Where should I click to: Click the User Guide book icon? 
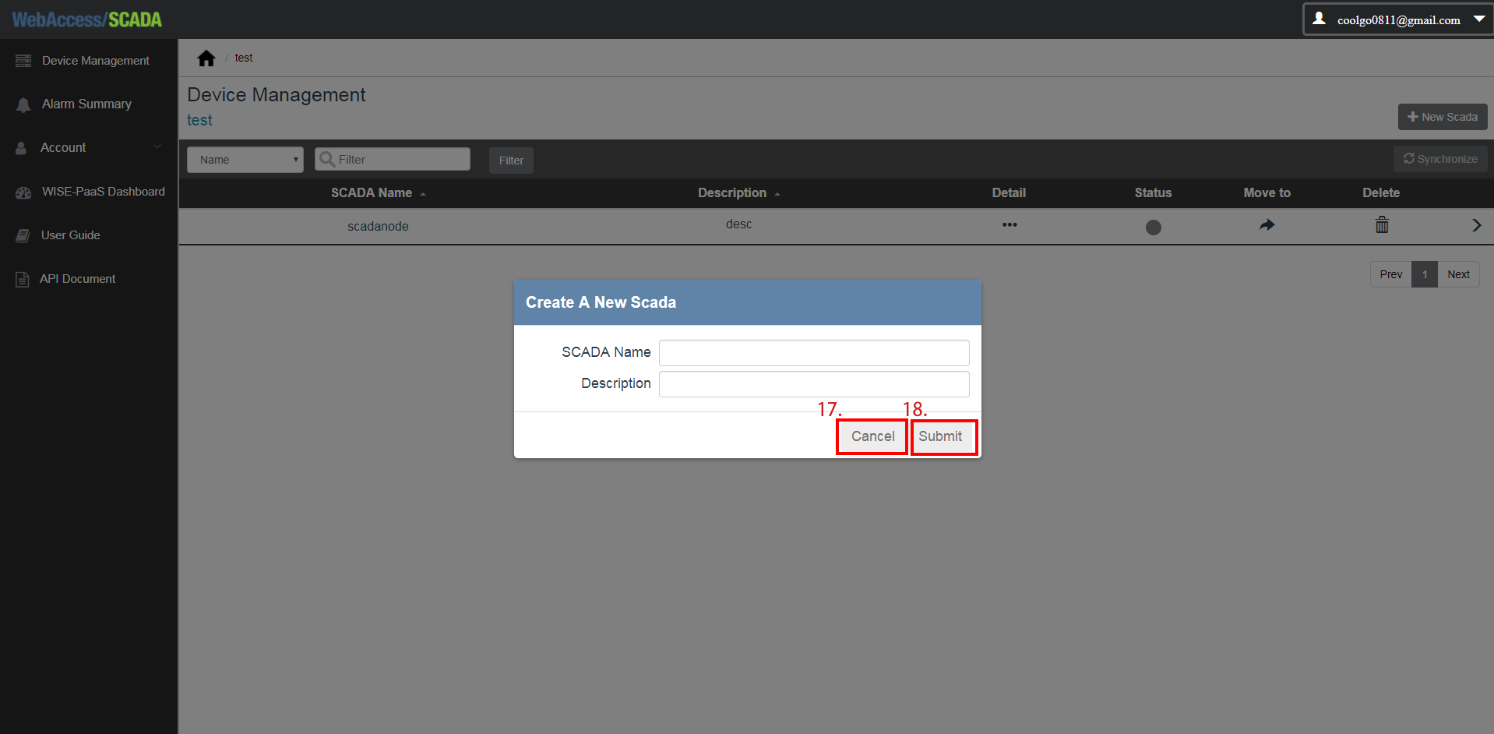[23, 235]
